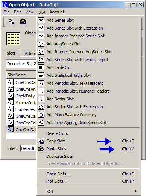Open the Edit menu
This screenshot has height=196, width=146.
coord(17,12)
